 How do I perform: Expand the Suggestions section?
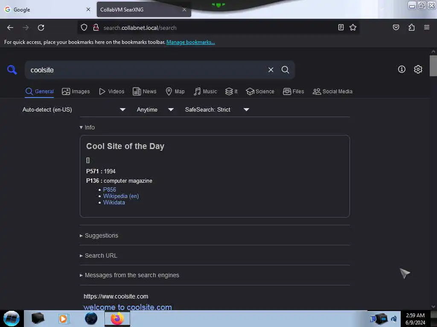[99, 235]
